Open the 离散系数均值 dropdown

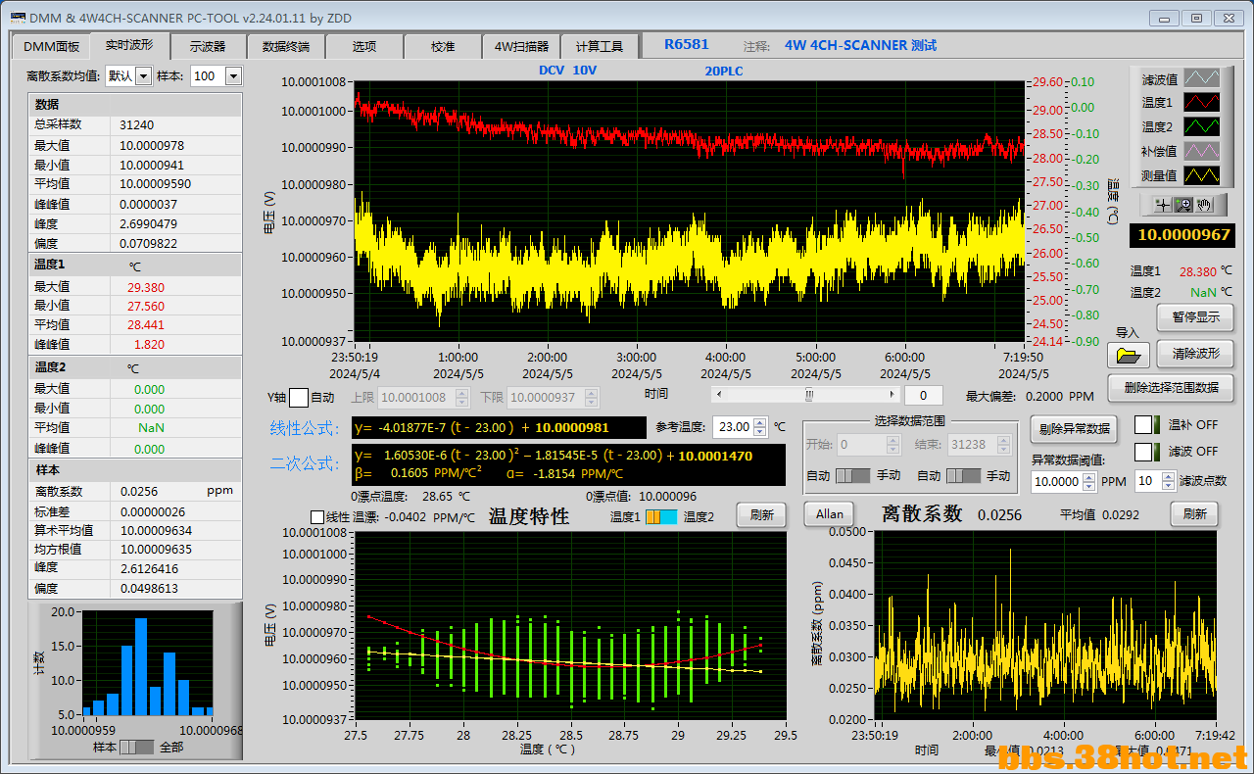point(143,75)
